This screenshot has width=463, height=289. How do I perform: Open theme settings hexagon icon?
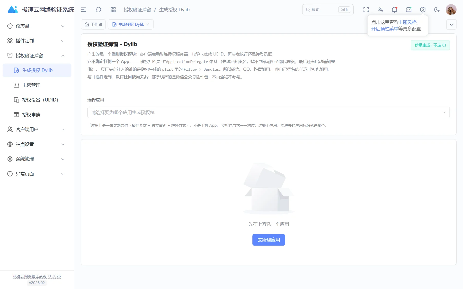click(423, 10)
